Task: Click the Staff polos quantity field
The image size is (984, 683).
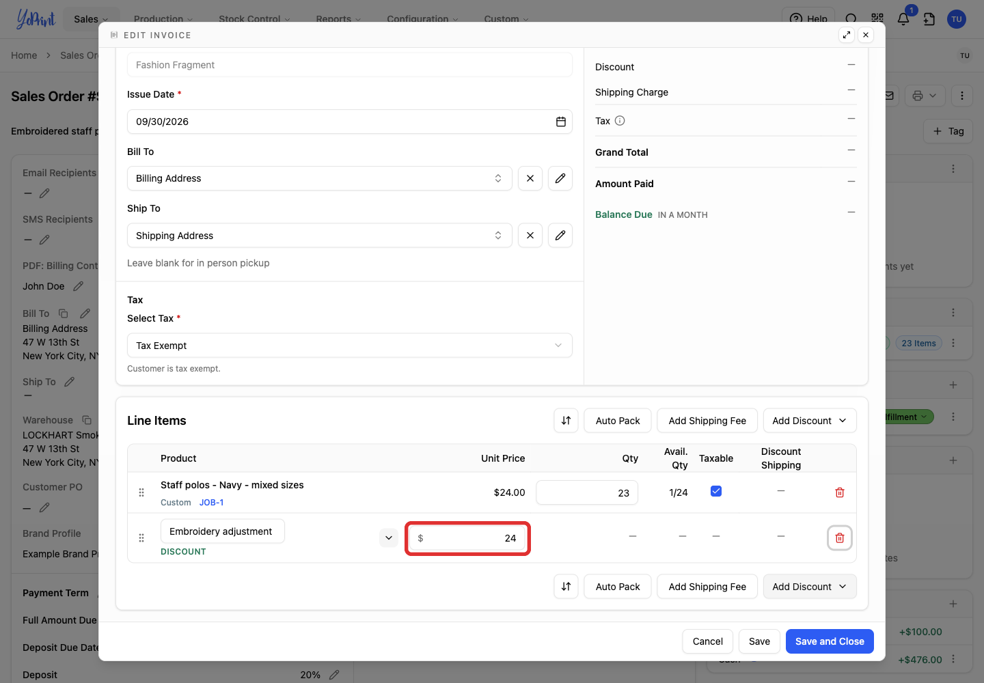Action: (587, 492)
